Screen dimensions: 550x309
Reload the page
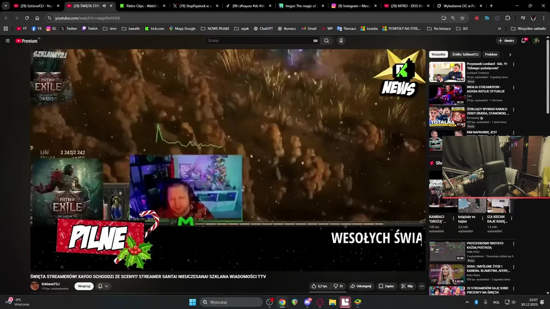[x=27, y=18]
